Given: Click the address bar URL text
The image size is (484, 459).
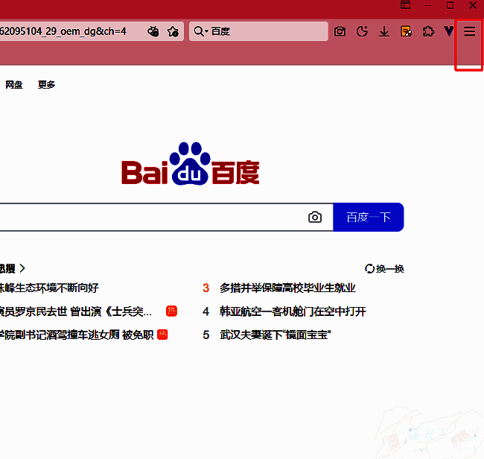Looking at the screenshot, I should 63,31.
